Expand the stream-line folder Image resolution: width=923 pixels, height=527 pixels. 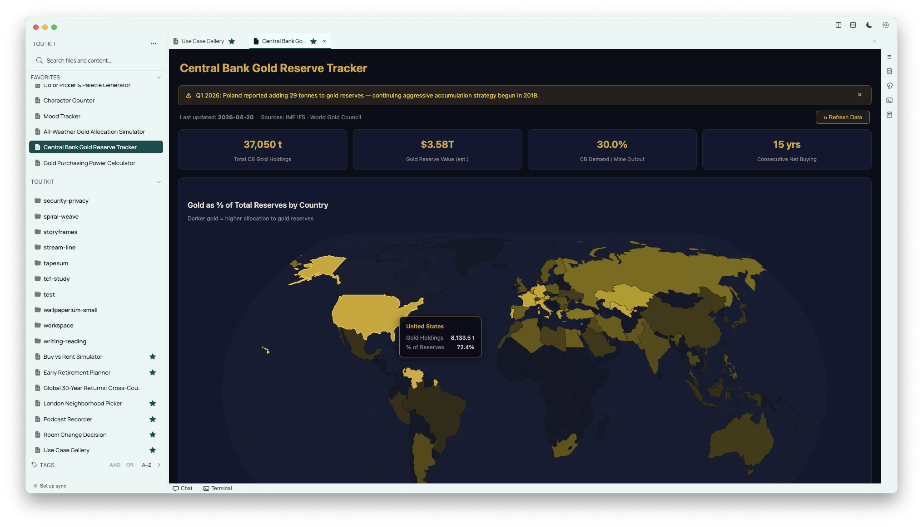pos(96,248)
